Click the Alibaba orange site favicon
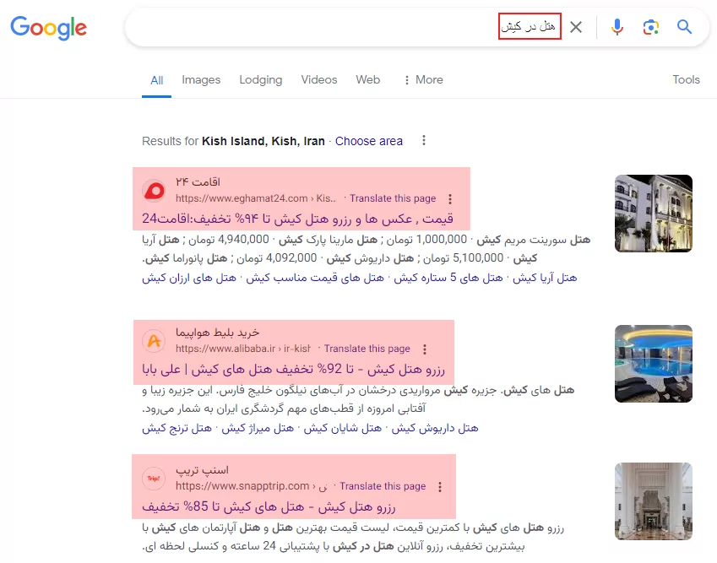 point(154,341)
